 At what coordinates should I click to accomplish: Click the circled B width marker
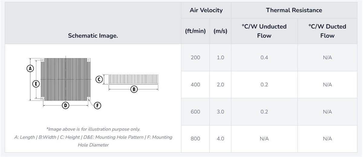[134, 89]
